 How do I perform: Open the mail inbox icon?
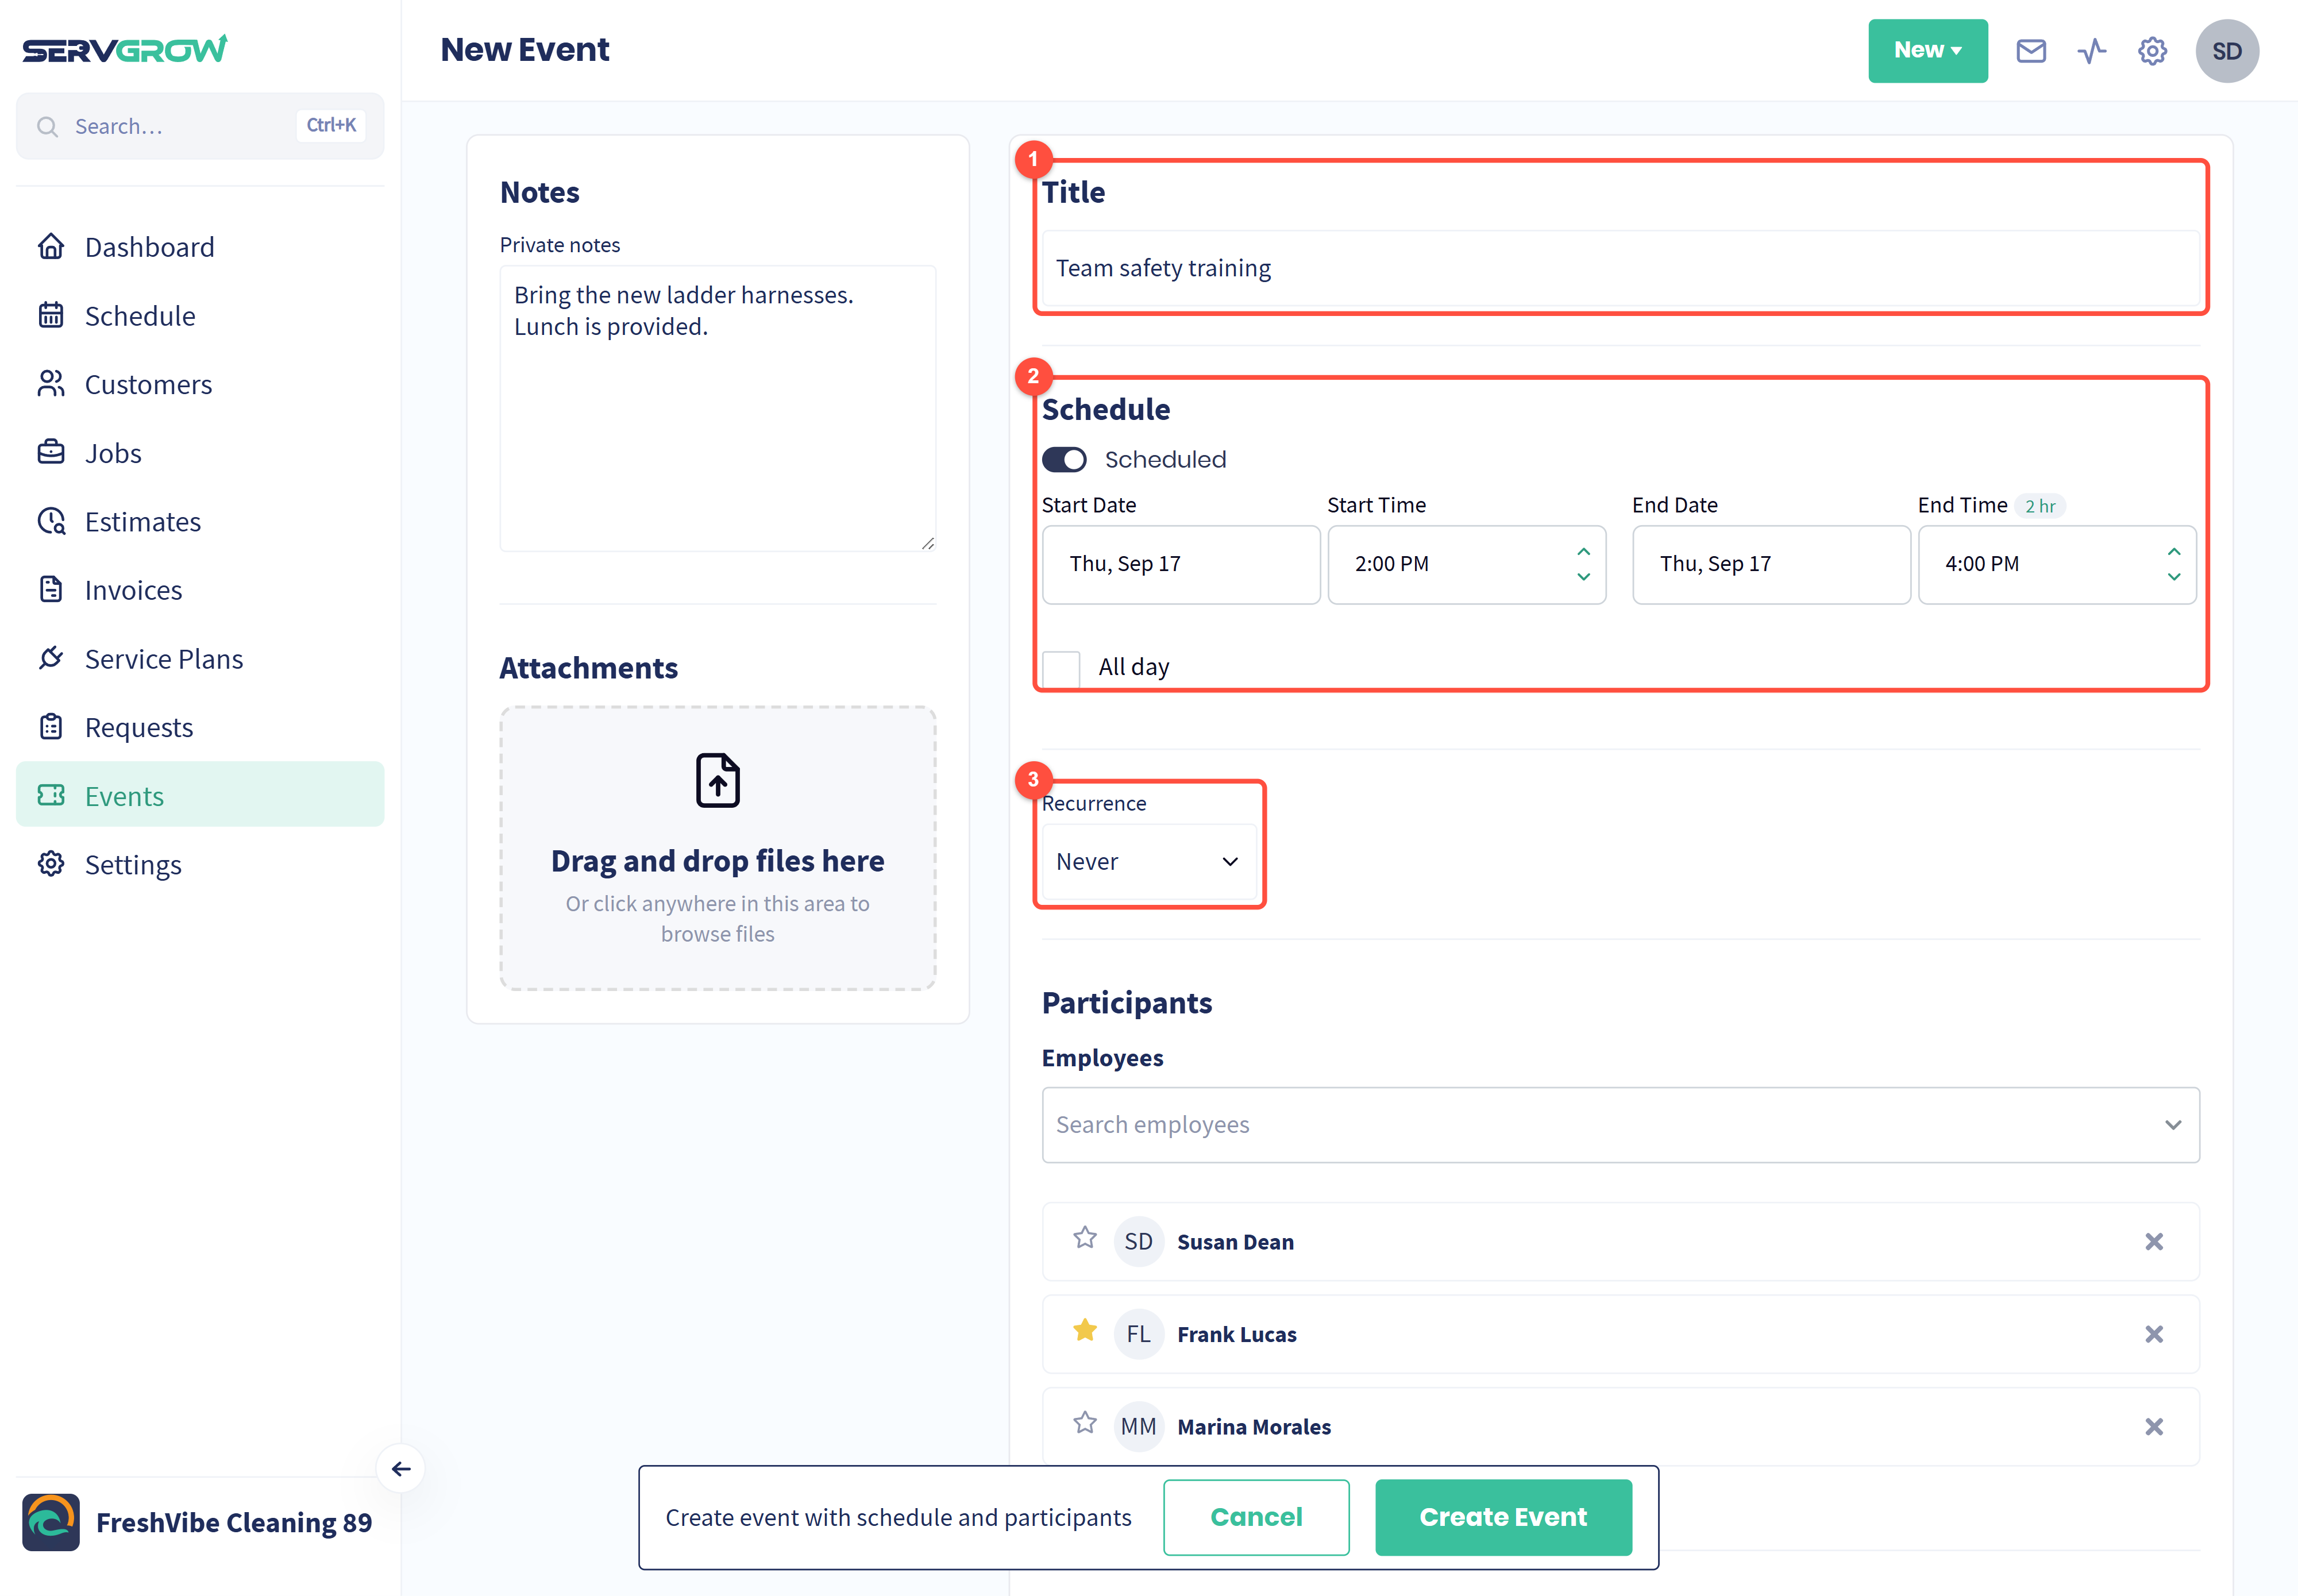pyautogui.click(x=2030, y=51)
